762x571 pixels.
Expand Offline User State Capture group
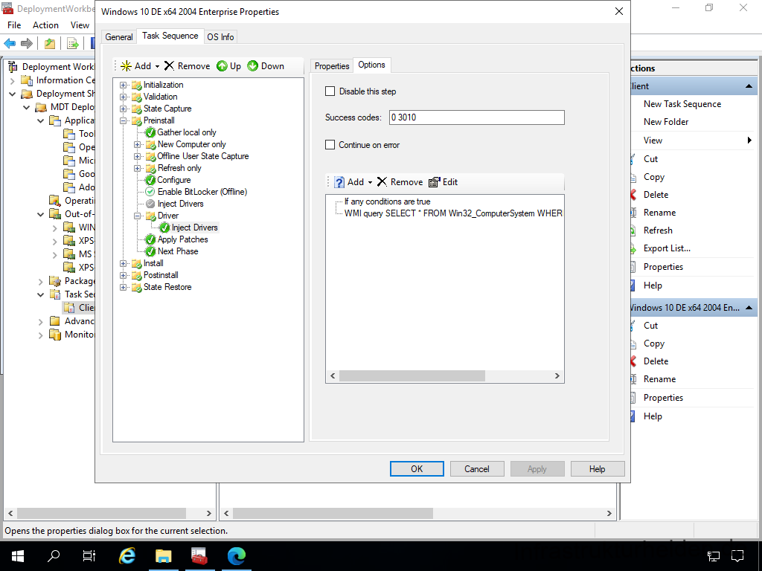coord(137,156)
